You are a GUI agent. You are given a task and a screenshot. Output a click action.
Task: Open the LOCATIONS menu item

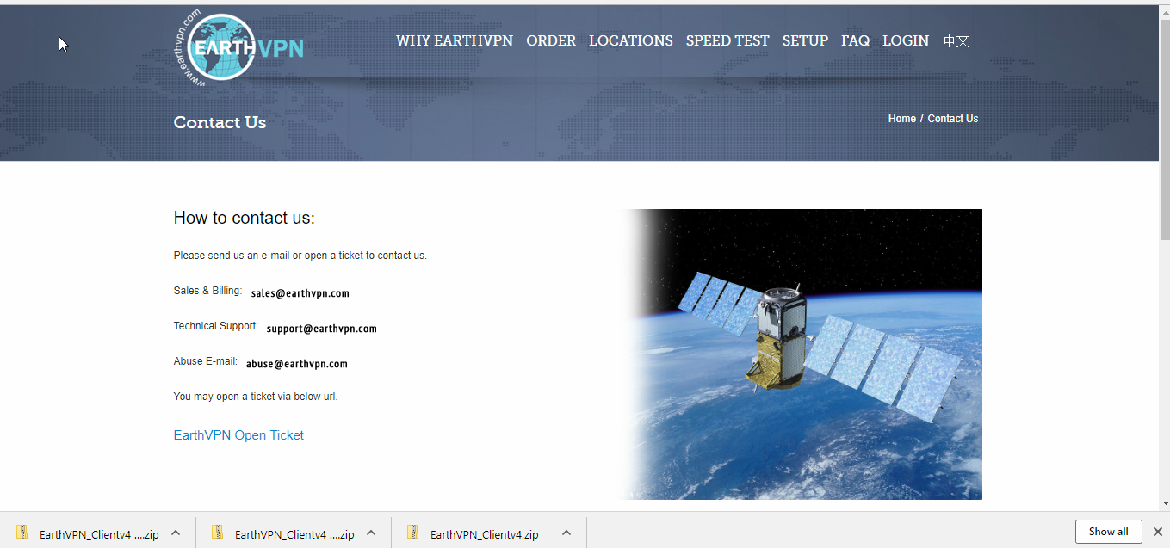[x=631, y=40]
